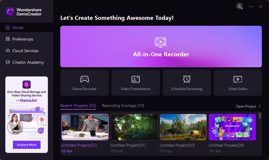Click the Schedule Recording alarm clock icon

click(187, 79)
